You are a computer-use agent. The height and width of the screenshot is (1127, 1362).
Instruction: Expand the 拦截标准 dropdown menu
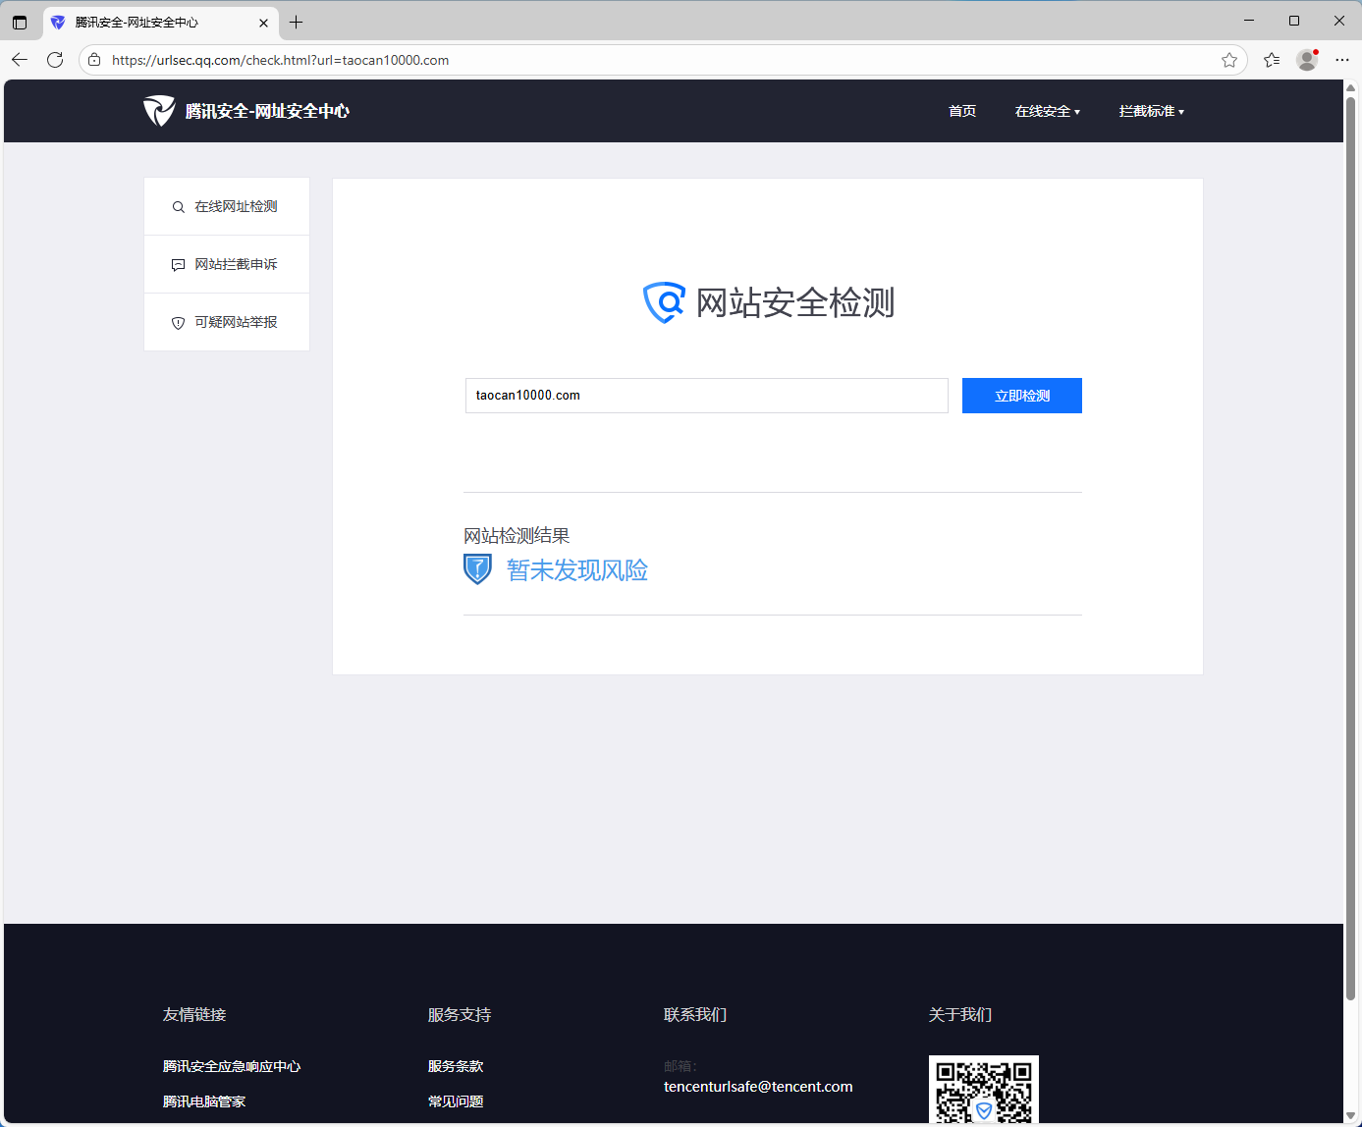click(x=1152, y=111)
